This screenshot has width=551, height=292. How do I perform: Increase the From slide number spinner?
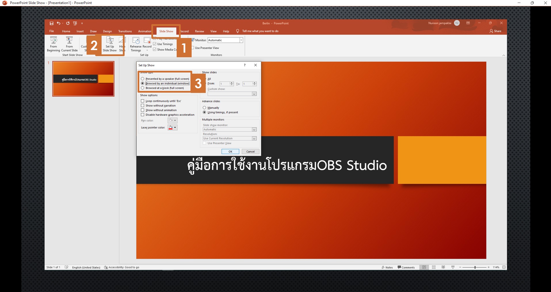click(x=232, y=83)
